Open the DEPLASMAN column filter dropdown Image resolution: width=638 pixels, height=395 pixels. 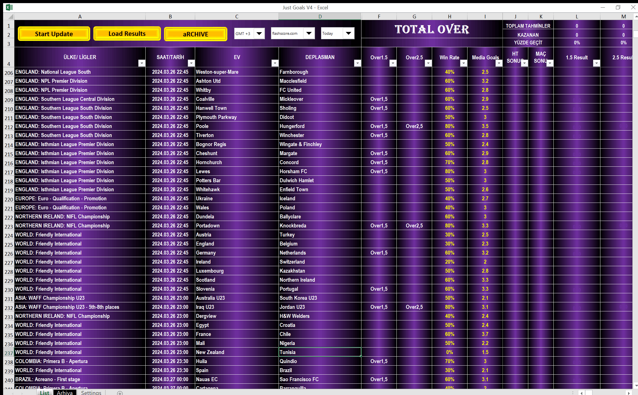click(357, 63)
